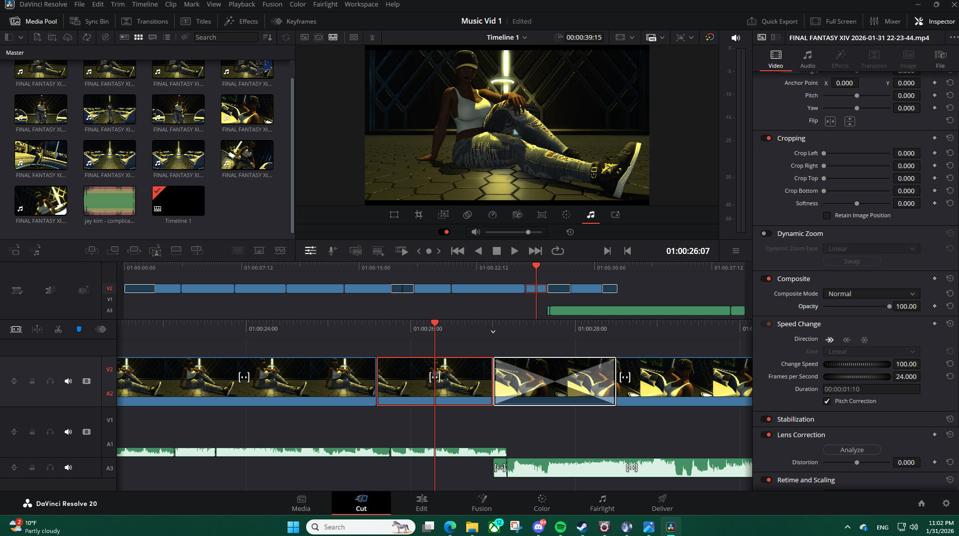
Task: Toggle the Cropping section enable switch
Action: [x=766, y=138]
